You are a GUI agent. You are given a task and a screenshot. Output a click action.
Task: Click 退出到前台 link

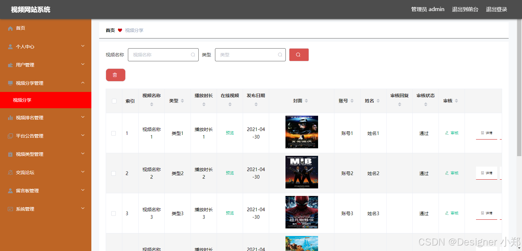click(x=465, y=9)
